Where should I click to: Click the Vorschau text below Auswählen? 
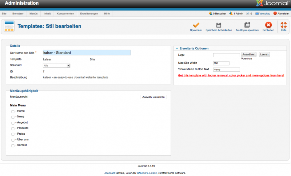point(247,59)
